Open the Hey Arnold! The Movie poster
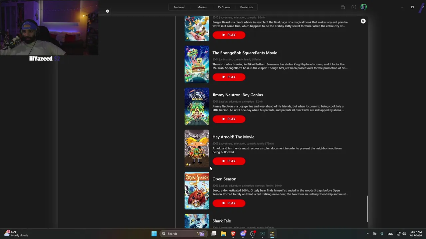 [x=197, y=148]
